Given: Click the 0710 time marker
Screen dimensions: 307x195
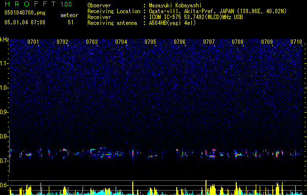Looking at the screenshot, I should click(296, 41).
